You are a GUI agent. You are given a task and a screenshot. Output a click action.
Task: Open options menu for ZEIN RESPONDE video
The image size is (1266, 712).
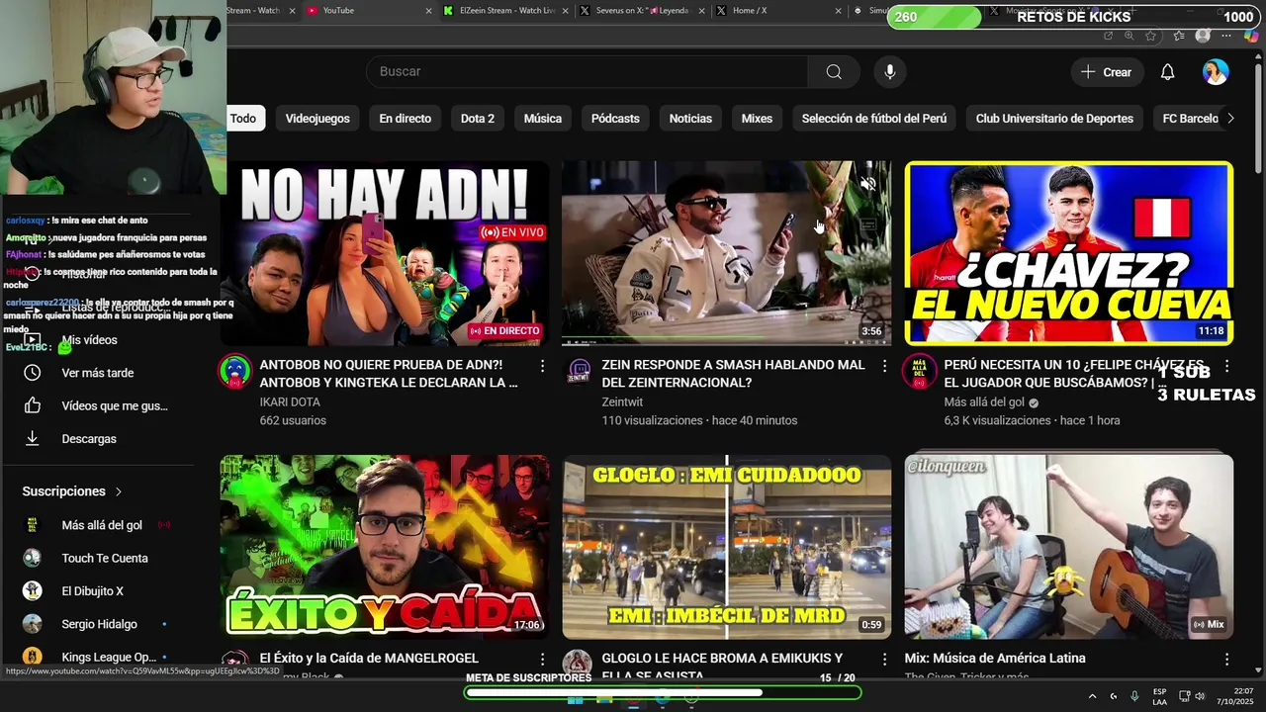[884, 366]
